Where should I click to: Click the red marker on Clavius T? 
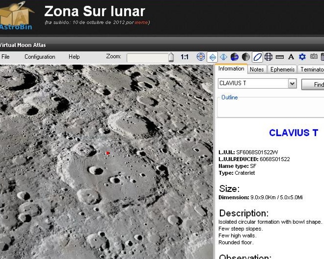(108, 153)
